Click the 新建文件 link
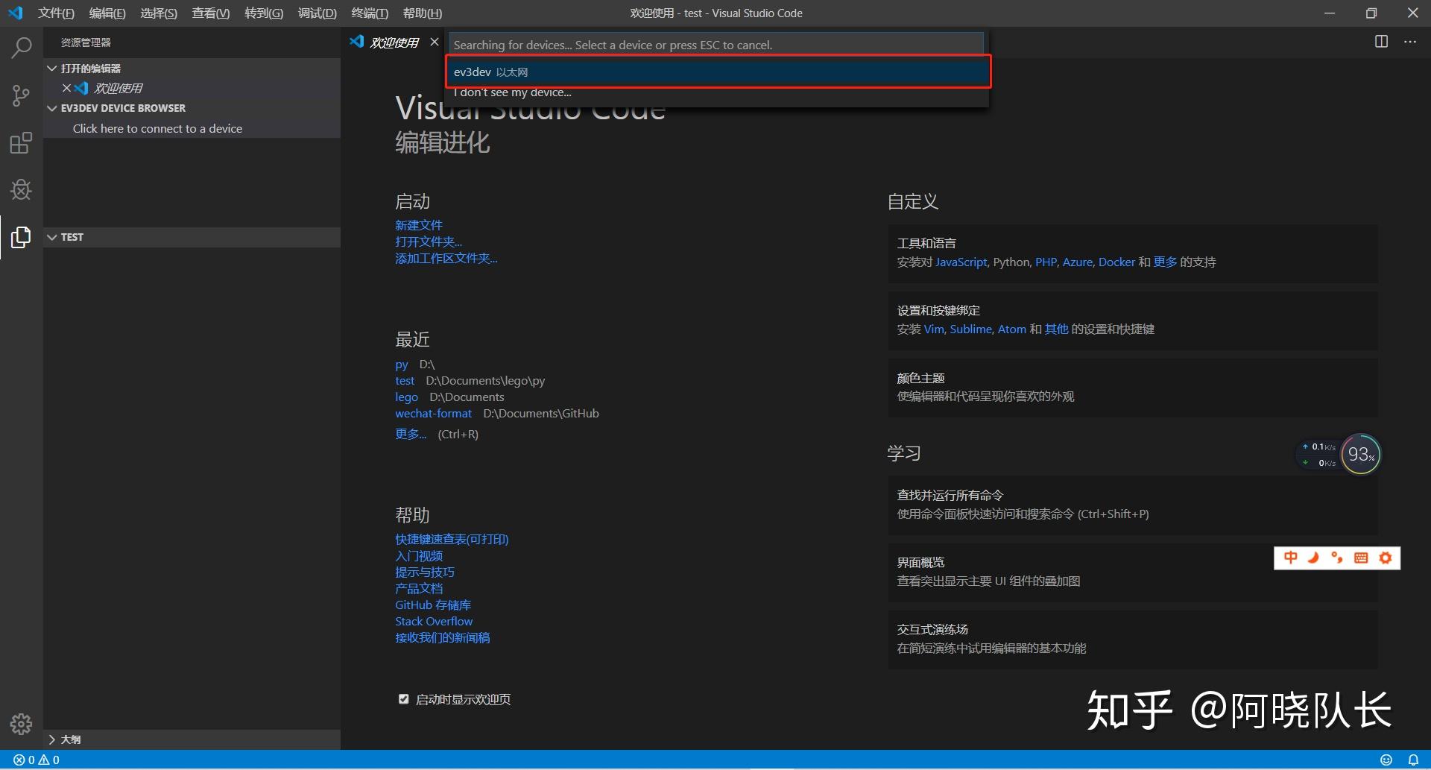Screen dimensions: 1431x770 pos(418,224)
